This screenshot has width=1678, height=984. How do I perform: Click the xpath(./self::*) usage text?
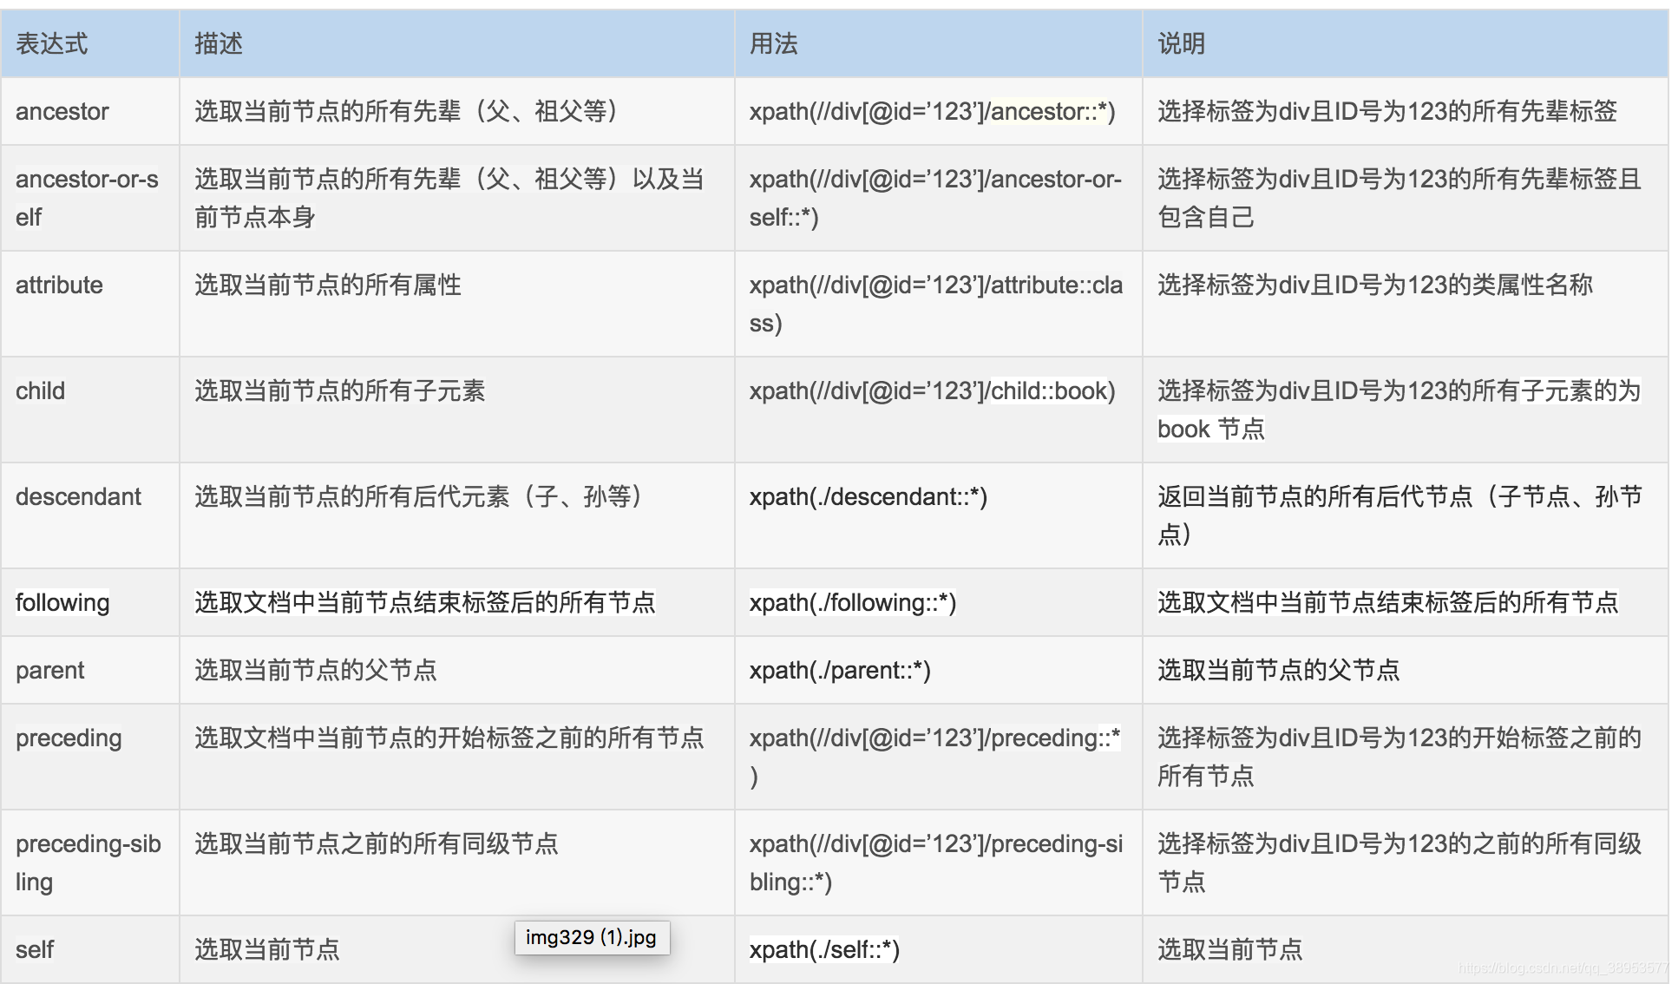824,949
